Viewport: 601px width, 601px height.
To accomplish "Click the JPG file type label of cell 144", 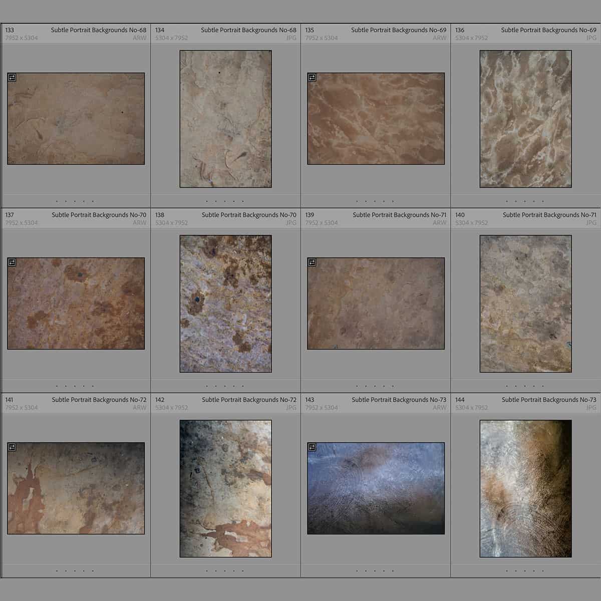I will 591,408.
